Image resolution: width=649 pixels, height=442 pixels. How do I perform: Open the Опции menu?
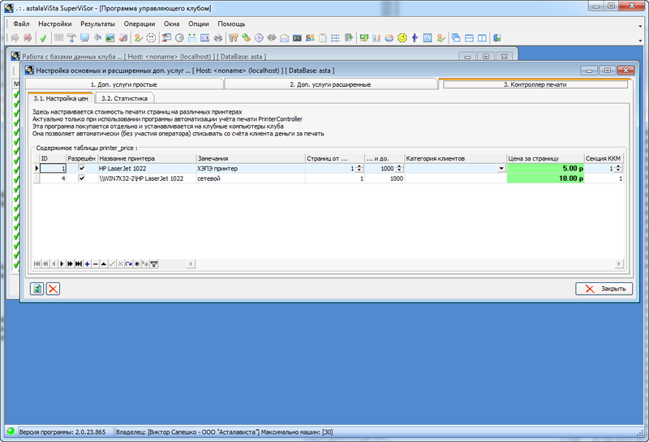click(198, 24)
